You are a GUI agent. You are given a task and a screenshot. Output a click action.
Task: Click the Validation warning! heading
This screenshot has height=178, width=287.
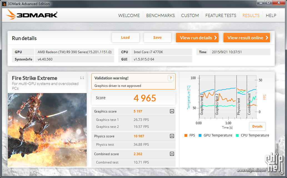(111, 78)
